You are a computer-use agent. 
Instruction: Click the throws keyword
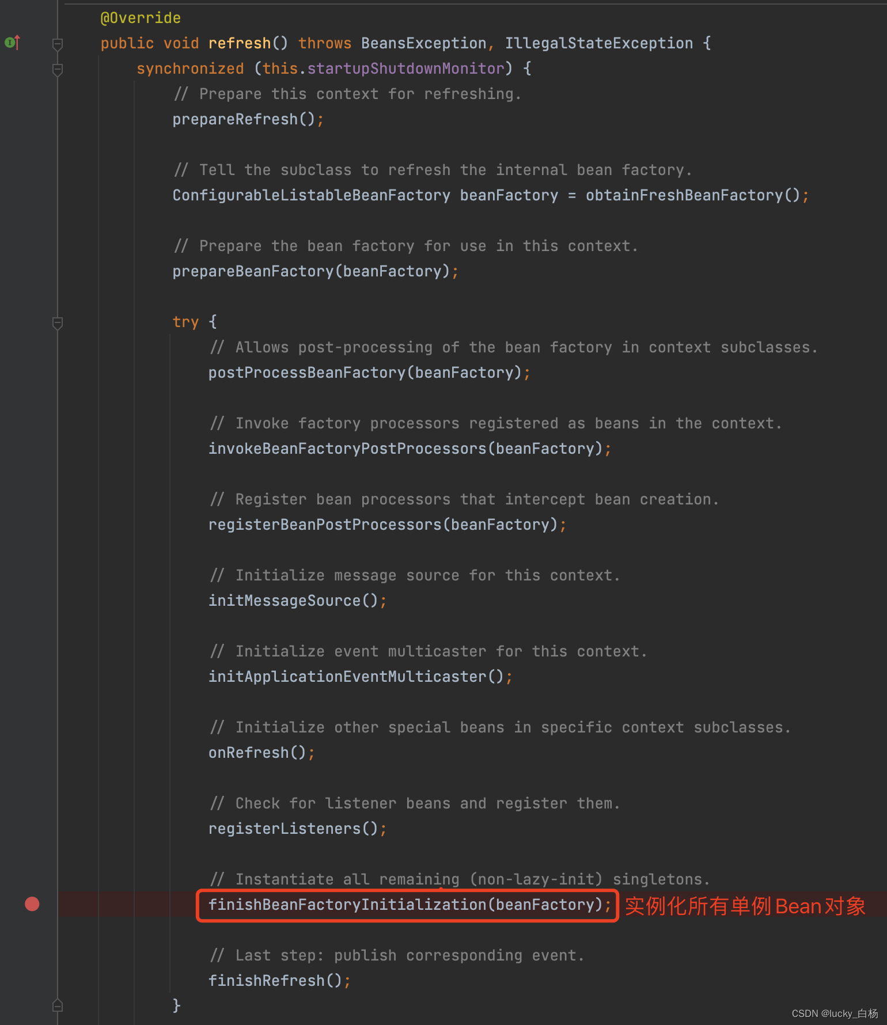click(325, 43)
